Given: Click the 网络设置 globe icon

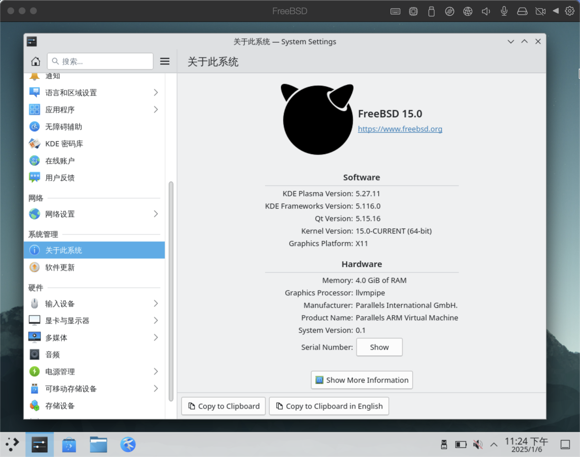Looking at the screenshot, I should click(x=34, y=214).
